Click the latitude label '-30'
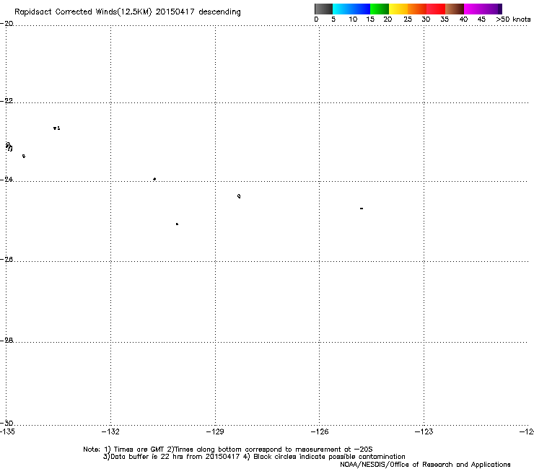The height and width of the screenshot is (469, 534). pos(6,424)
